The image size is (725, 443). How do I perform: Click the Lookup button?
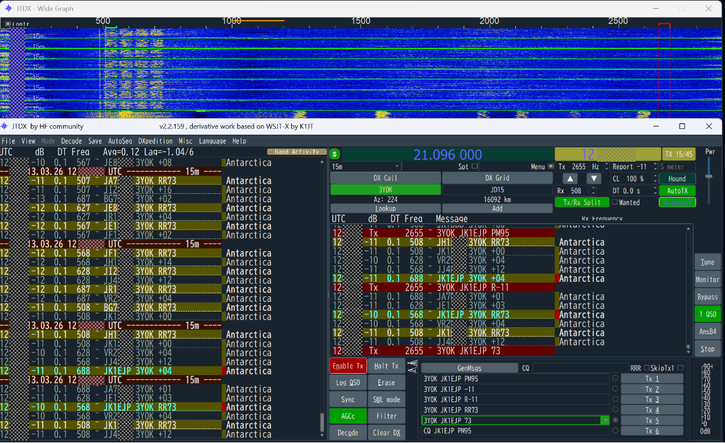coord(385,208)
